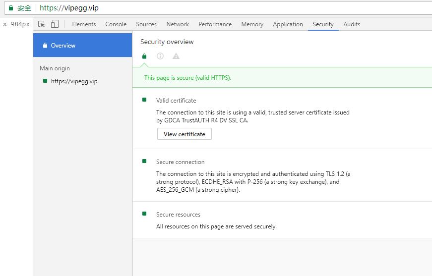
Task: Select the green padlock secure filter icon
Action: pyautogui.click(x=144, y=56)
